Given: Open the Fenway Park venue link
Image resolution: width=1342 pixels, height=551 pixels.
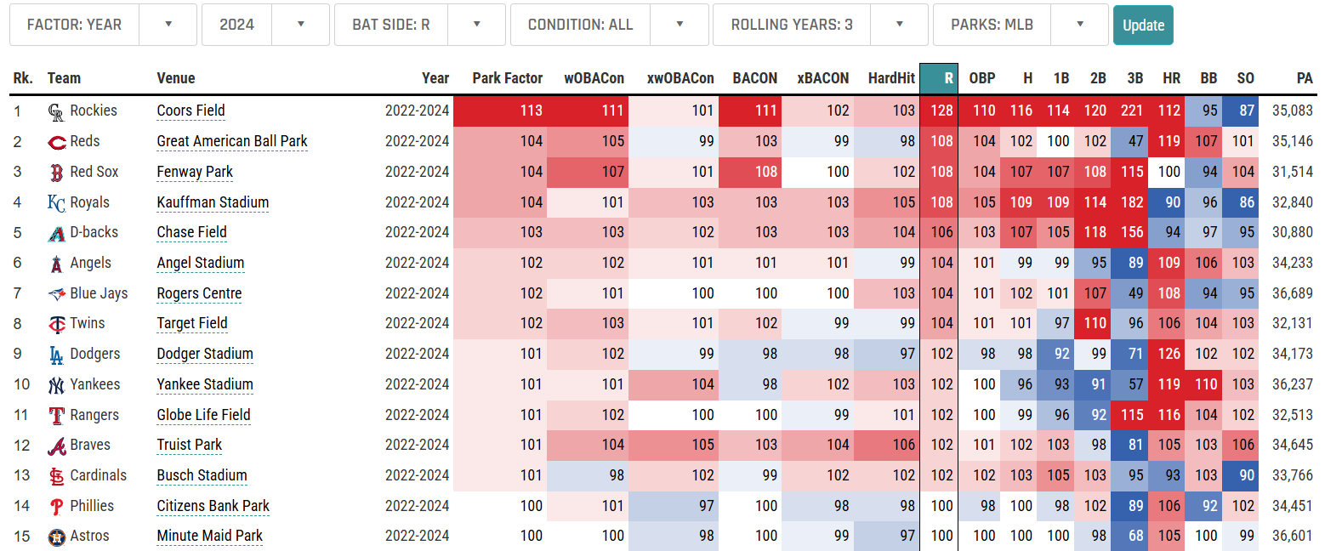Looking at the screenshot, I should tap(195, 172).
